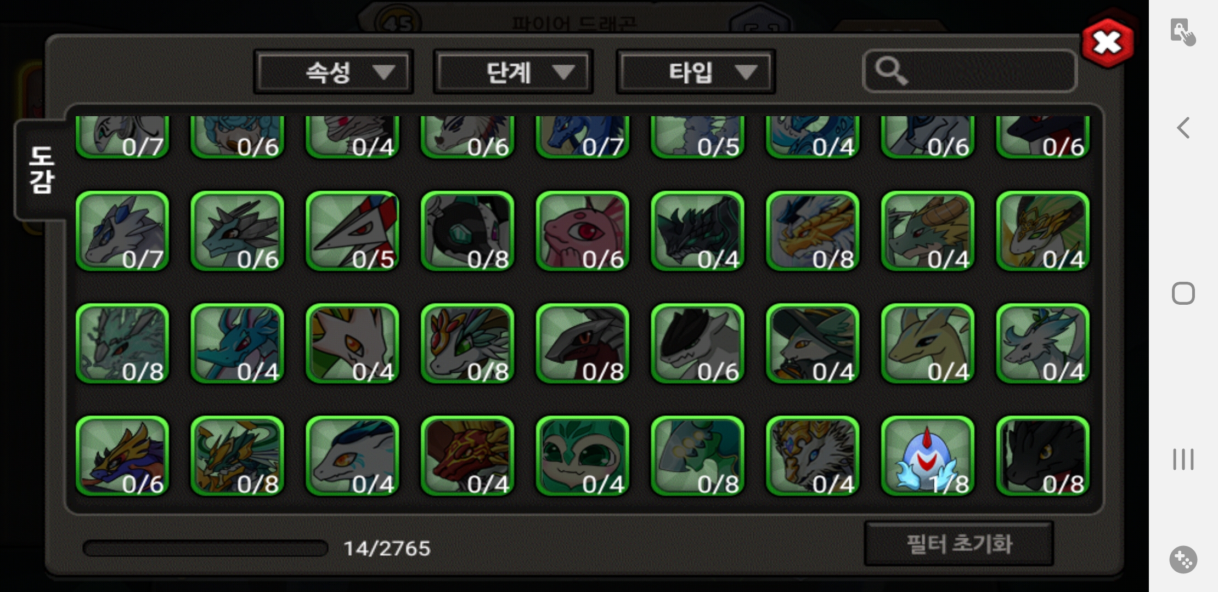Click the collection progress bar 14/2765
The image size is (1218, 592).
click(205, 548)
